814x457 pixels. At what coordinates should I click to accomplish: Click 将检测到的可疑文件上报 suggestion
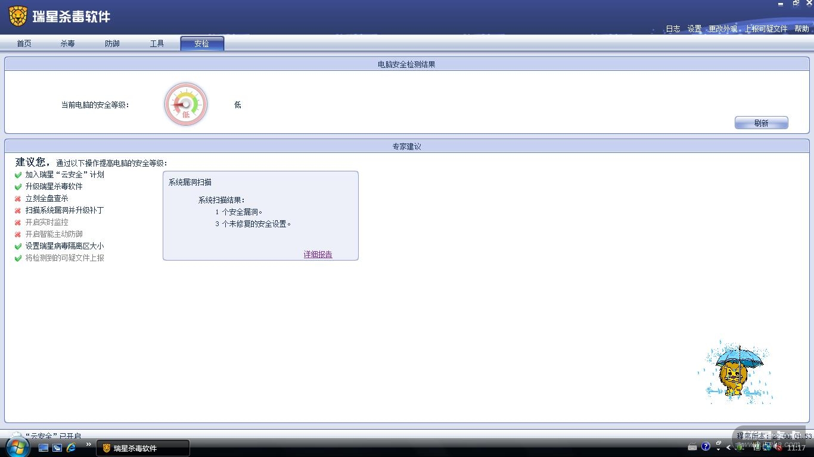click(65, 258)
